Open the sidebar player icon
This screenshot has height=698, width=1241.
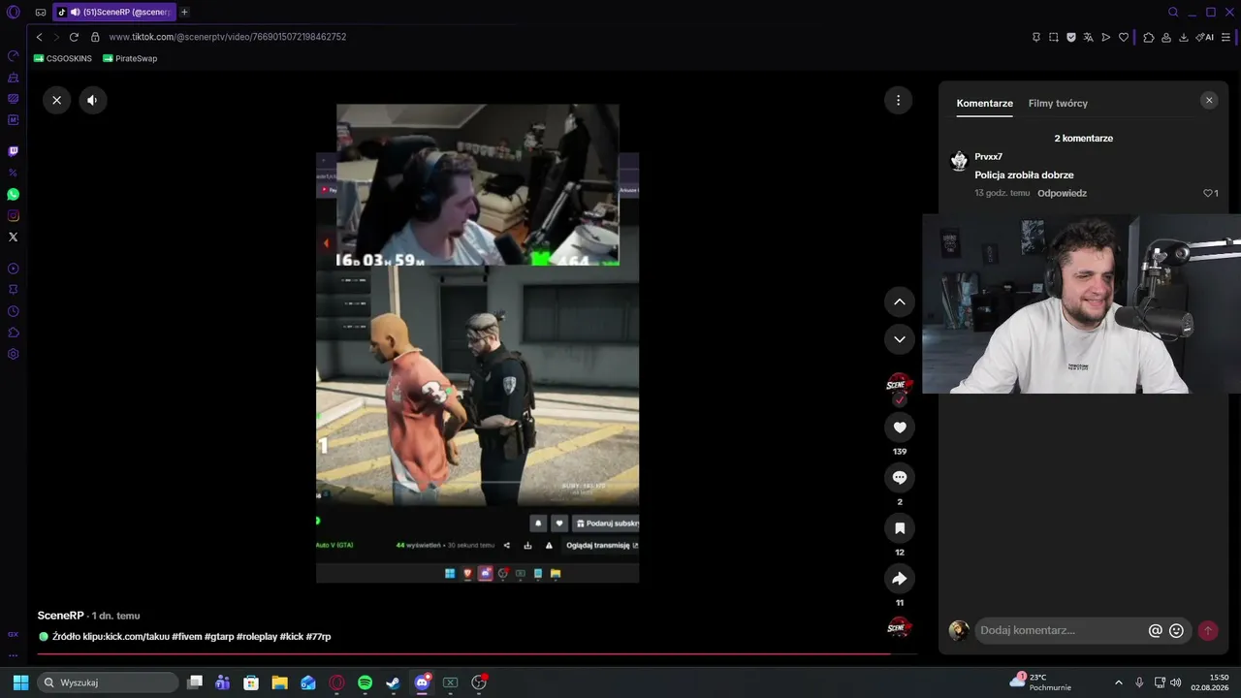[x=14, y=269]
